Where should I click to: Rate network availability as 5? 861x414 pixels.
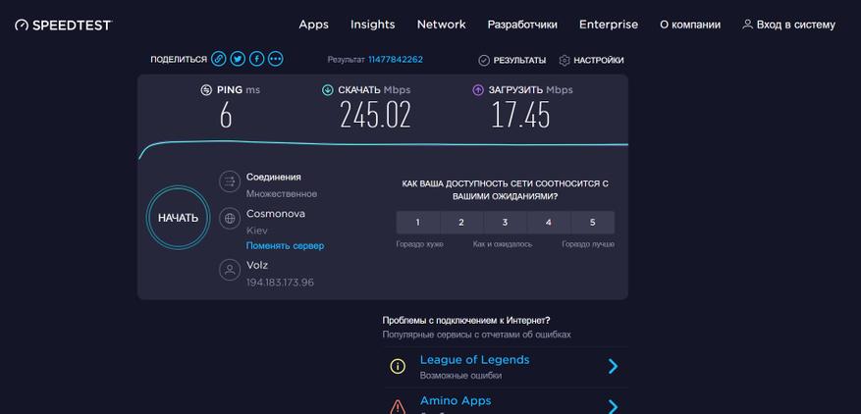pos(592,223)
